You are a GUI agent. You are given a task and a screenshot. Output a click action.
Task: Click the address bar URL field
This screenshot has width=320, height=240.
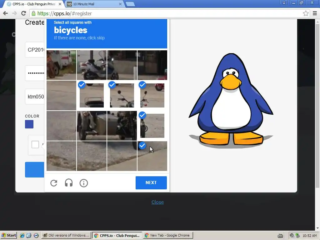tap(169, 13)
